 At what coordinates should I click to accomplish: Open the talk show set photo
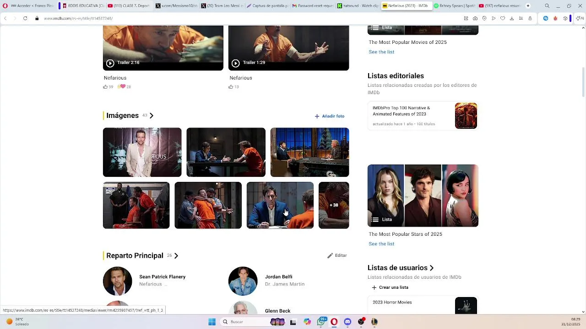pos(309,152)
